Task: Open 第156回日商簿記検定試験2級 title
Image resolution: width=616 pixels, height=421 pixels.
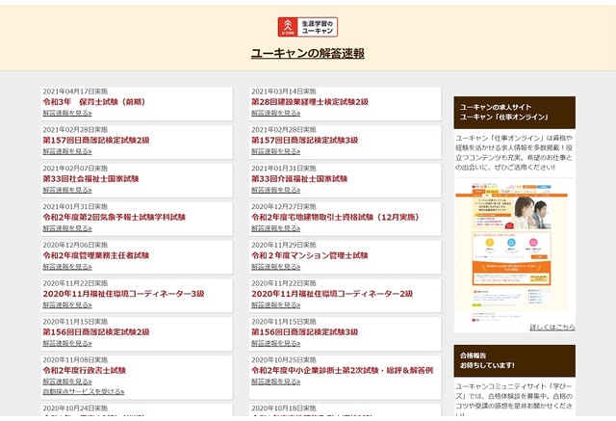Action: pos(96,331)
